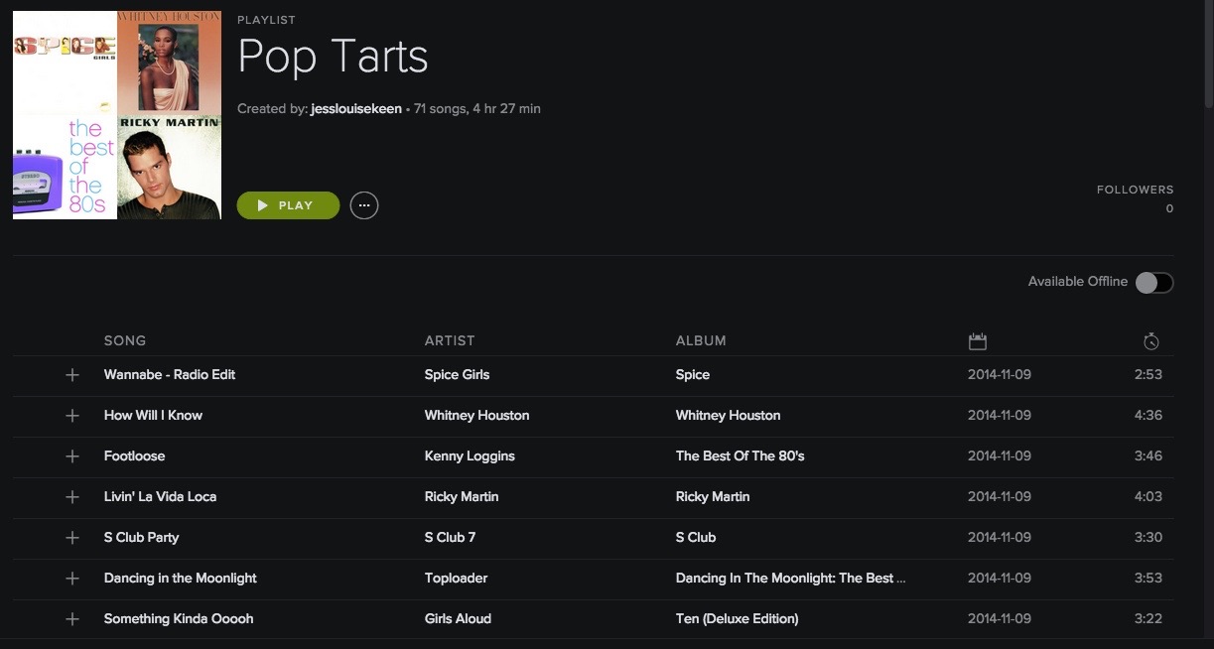Viewport: 1214px width, 649px height.
Task: Save Something Kinda Ooooh using plus icon
Action: 71,619
